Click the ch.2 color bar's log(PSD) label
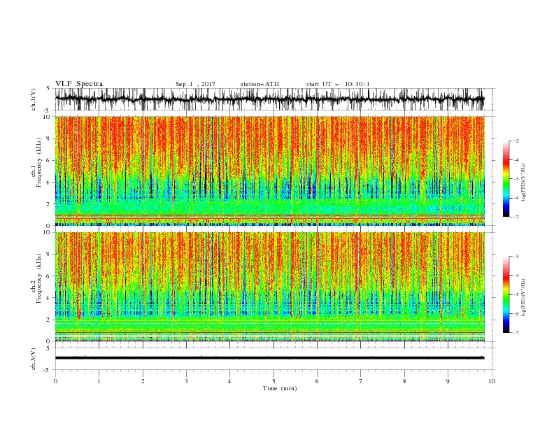This screenshot has width=554, height=428. tap(524, 297)
